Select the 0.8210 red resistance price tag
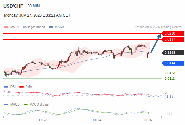 pyautogui.click(x=173, y=33)
